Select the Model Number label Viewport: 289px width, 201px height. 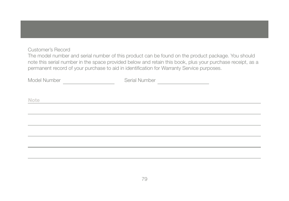click(x=44, y=80)
